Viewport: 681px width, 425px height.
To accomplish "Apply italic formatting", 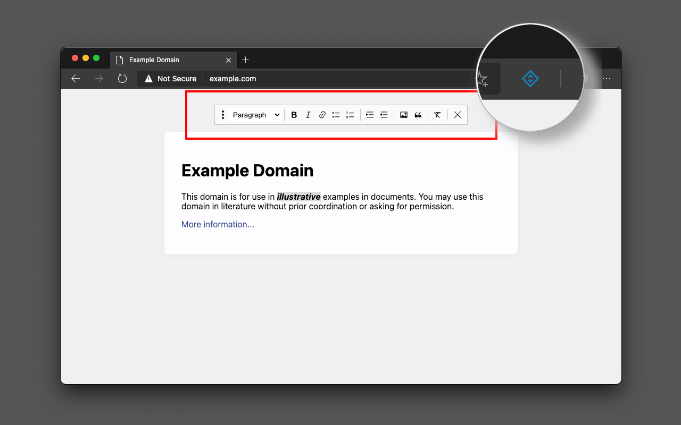I will [x=308, y=114].
